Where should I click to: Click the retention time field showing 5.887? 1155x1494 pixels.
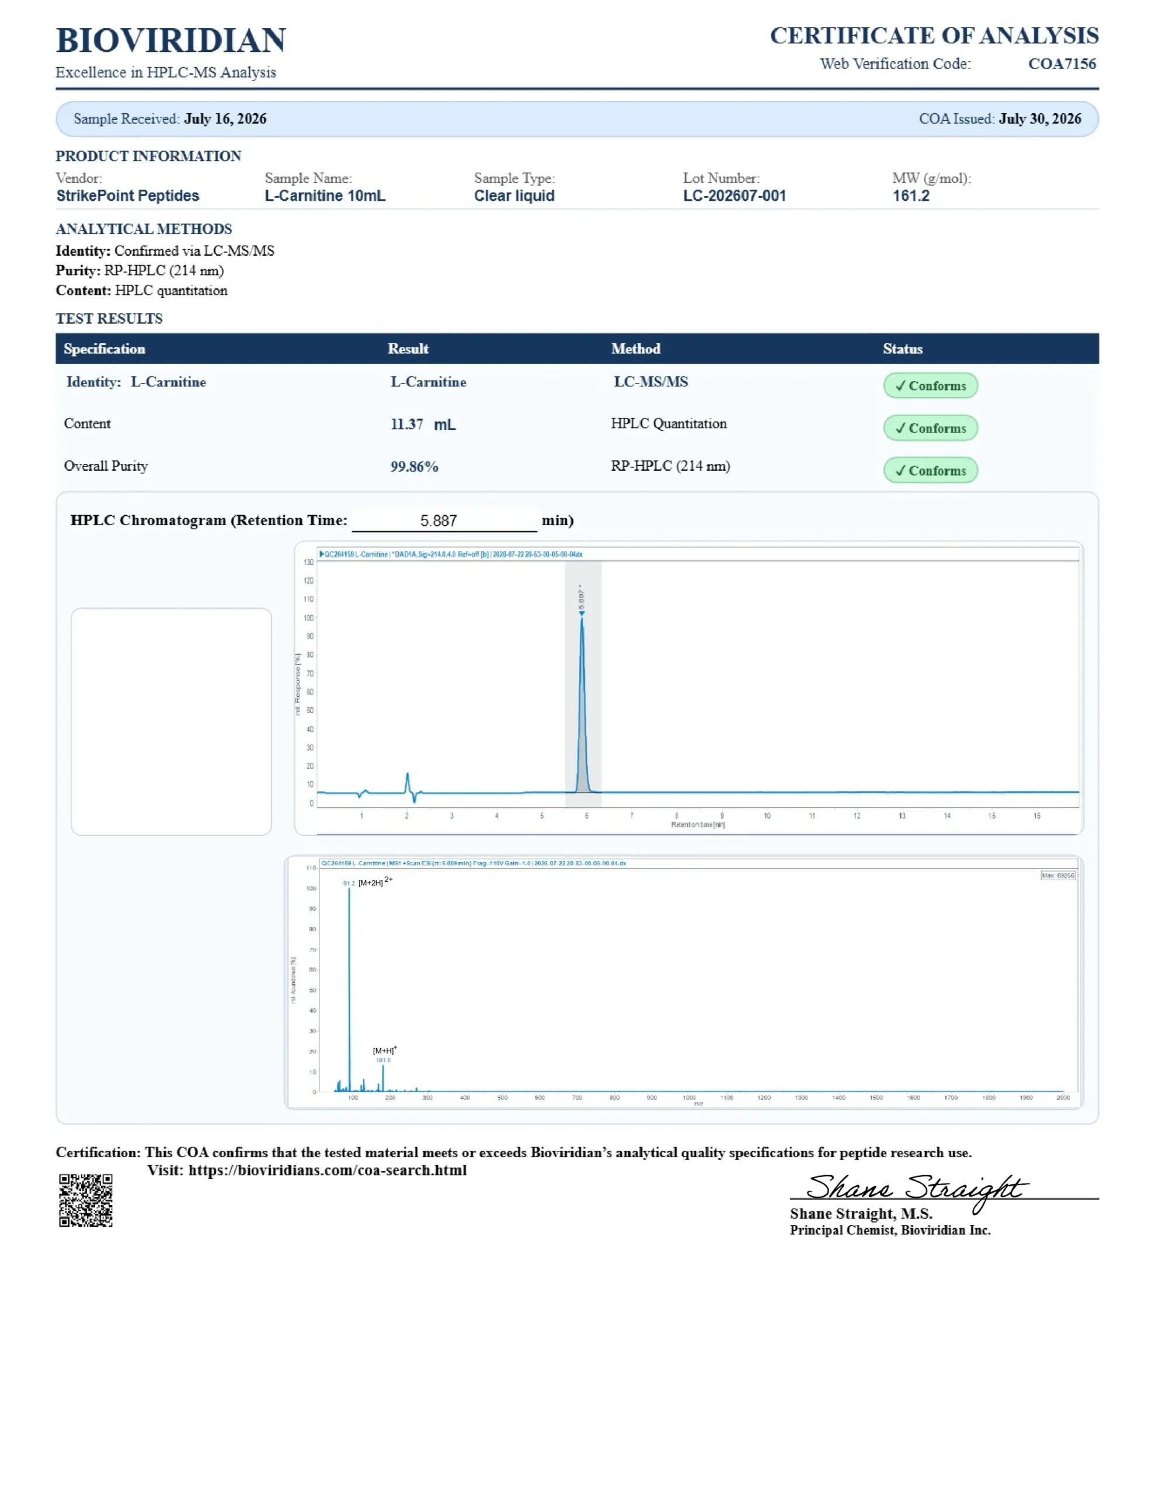click(x=444, y=521)
